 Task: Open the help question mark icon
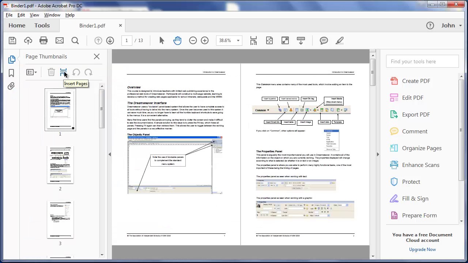click(430, 25)
